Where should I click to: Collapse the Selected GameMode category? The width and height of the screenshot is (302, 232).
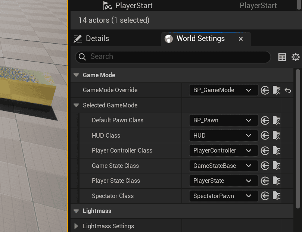pyautogui.click(x=76, y=106)
